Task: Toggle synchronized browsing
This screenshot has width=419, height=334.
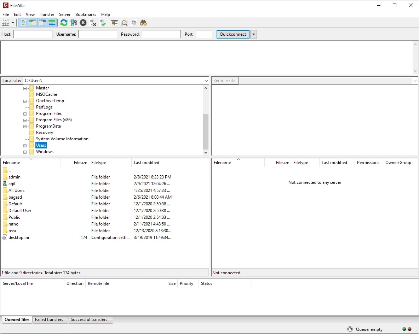Action: click(x=134, y=23)
